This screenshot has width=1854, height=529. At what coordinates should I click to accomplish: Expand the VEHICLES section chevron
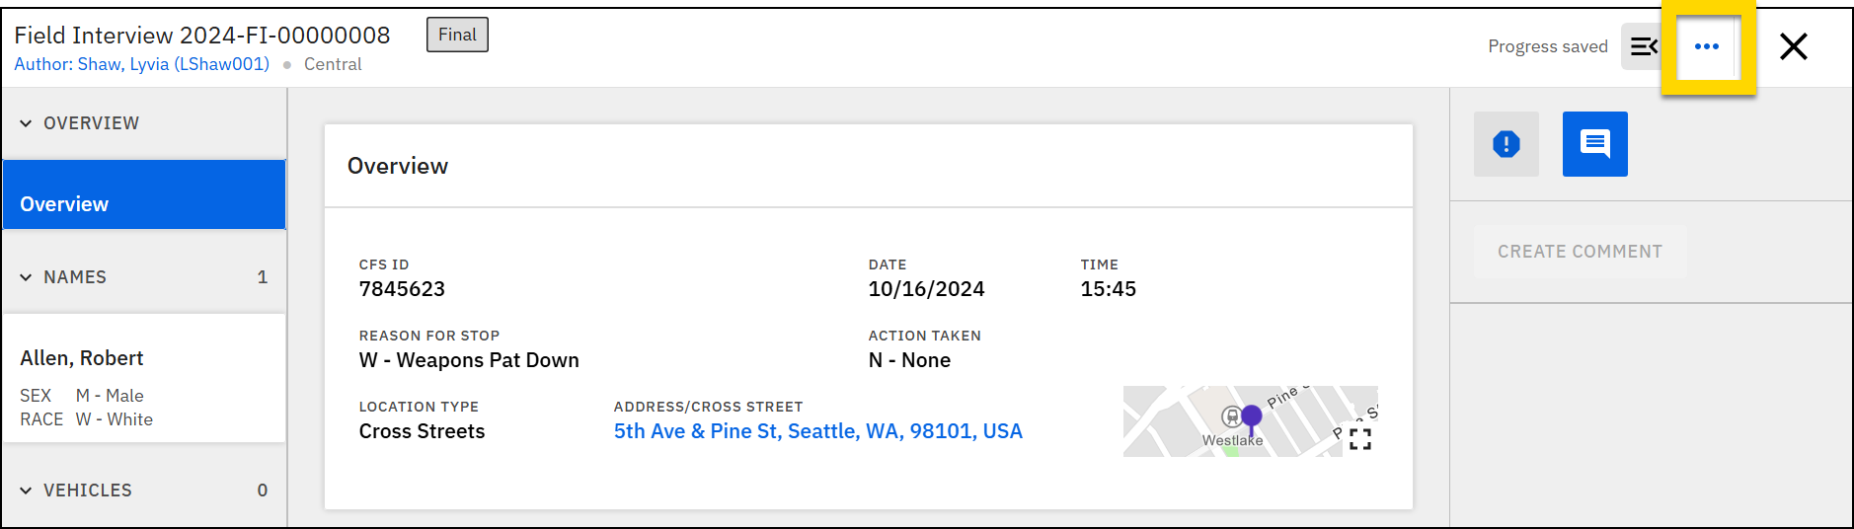point(26,491)
